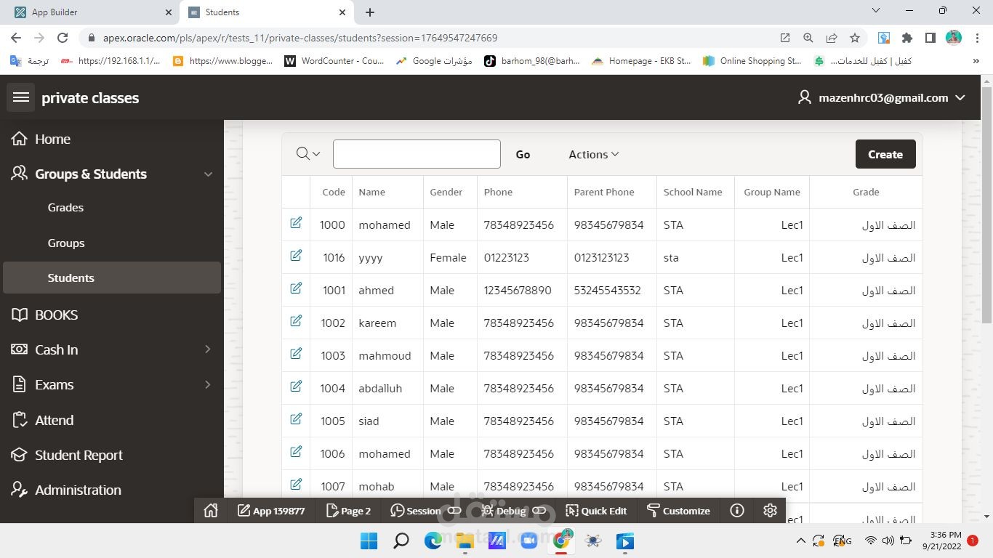The image size is (993, 558).
Task: Open Chrome tab search dropdown
Action: pos(875,11)
